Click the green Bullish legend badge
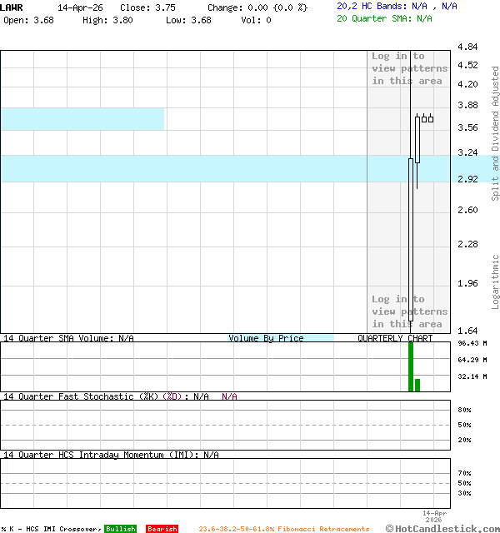 point(120,529)
